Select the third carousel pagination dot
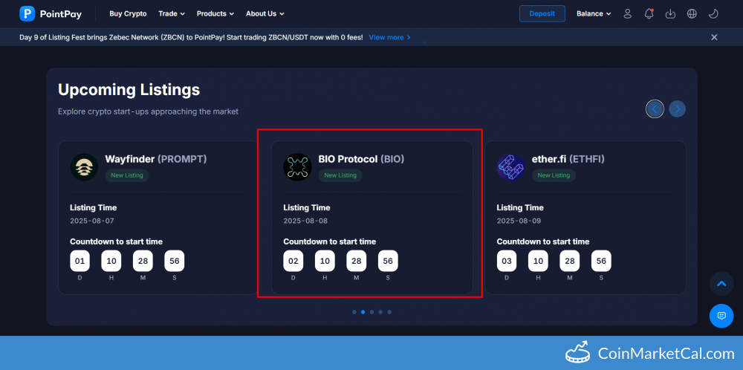Viewport: 743px width, 370px height. 372,312
